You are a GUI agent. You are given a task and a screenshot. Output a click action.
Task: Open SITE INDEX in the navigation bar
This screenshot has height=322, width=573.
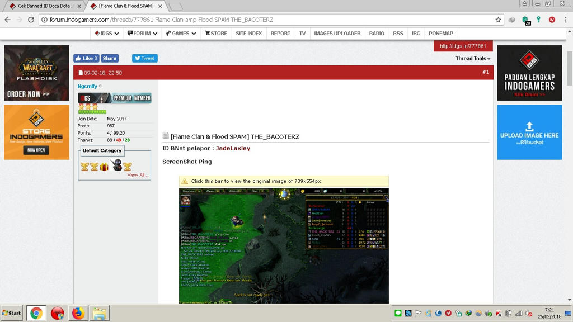click(x=248, y=33)
